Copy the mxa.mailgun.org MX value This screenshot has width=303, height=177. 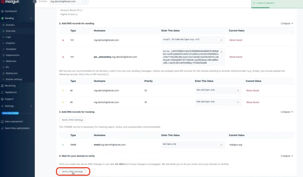[x=238, y=91]
